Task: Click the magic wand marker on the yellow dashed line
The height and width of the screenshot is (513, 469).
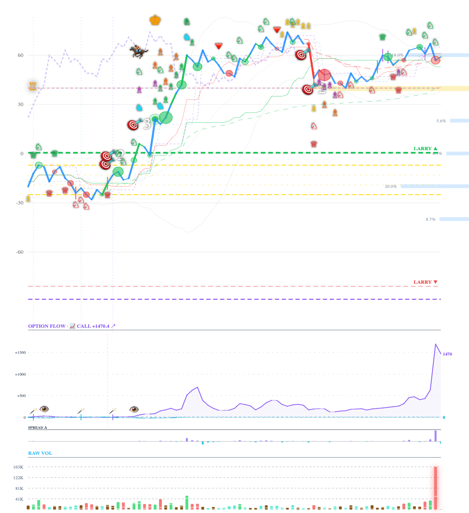Action: click(x=113, y=409)
